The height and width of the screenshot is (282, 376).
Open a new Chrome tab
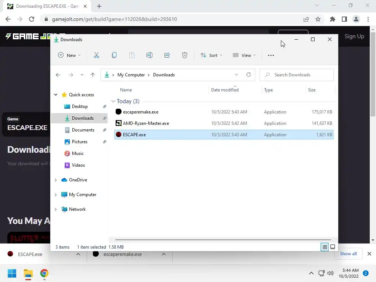point(99,6)
